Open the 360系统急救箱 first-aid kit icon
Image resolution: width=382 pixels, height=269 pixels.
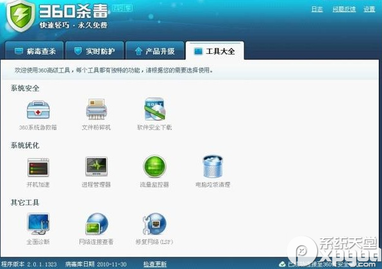coord(38,110)
